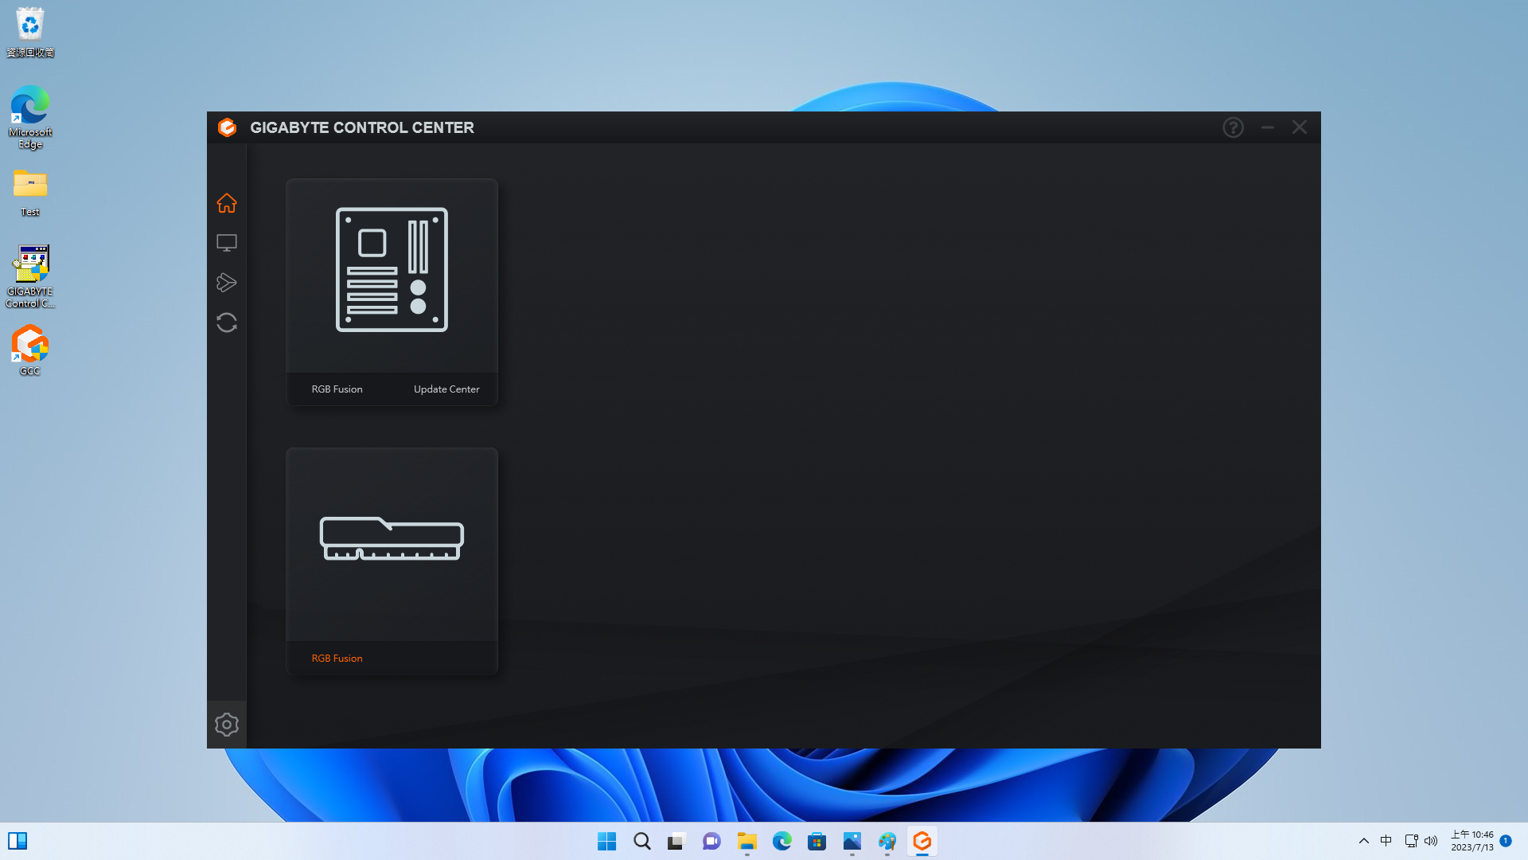Select the motherboard device card image
1528x860 pixels.
point(392,269)
